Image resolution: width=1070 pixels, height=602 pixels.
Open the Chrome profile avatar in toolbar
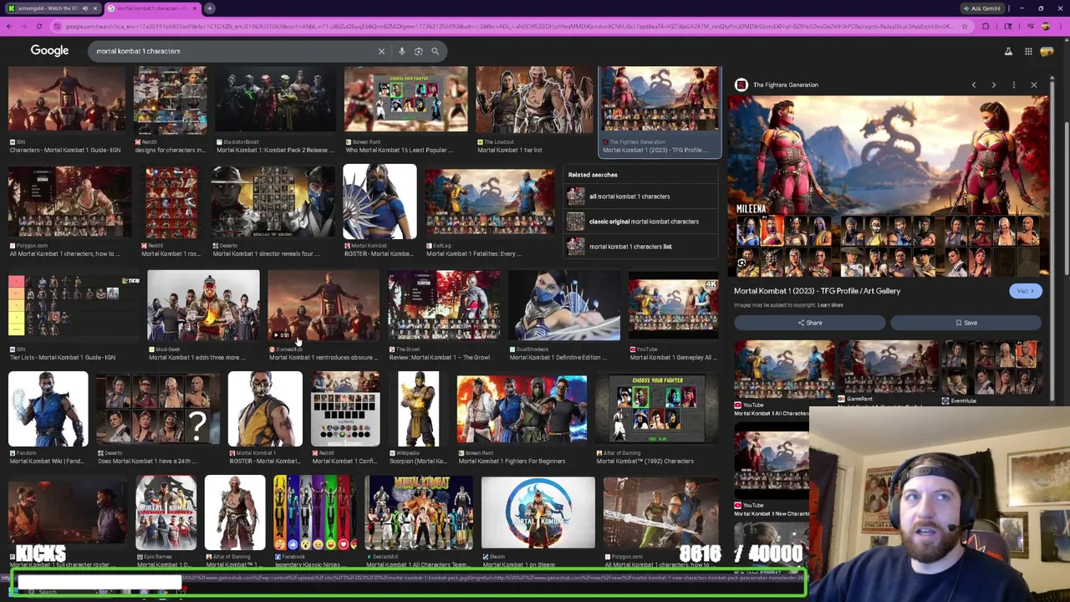[1045, 26]
